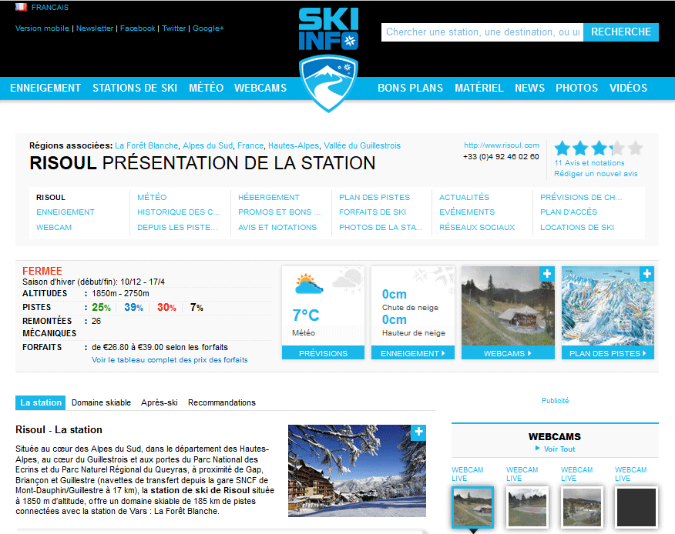
Task: Open Version mobile link
Action: (x=42, y=28)
